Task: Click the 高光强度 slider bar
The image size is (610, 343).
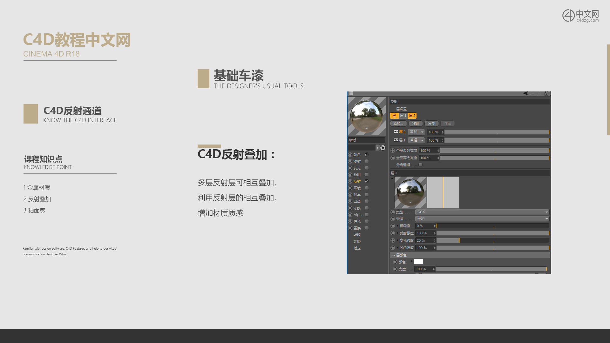Action: click(x=493, y=240)
